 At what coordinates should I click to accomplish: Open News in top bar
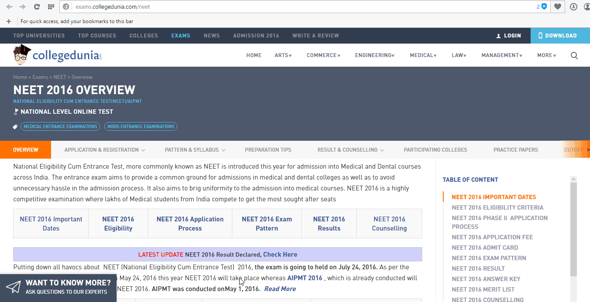[x=212, y=36]
